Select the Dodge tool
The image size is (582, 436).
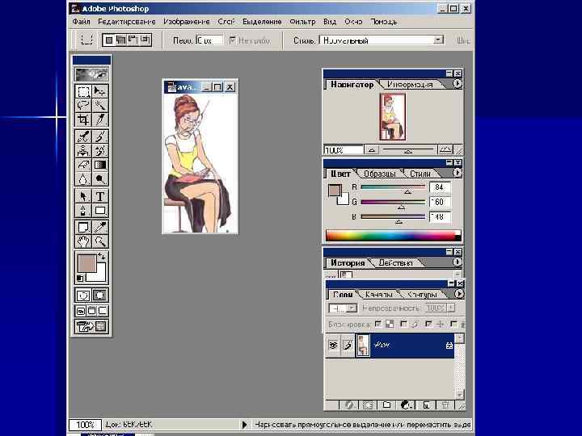99,179
